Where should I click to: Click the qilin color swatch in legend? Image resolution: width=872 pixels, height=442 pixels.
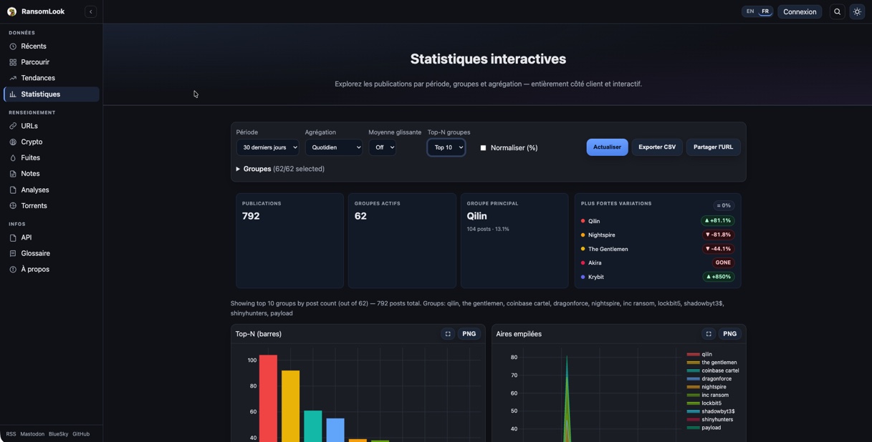coord(693,354)
